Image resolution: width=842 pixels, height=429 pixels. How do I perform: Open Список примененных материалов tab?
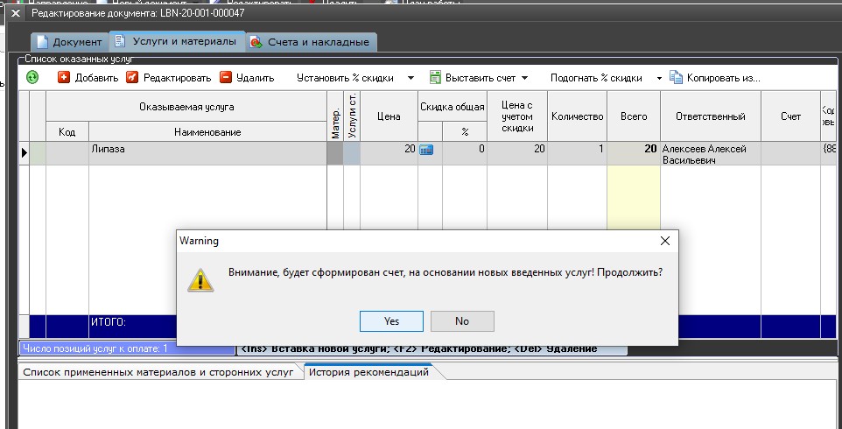coord(158,373)
